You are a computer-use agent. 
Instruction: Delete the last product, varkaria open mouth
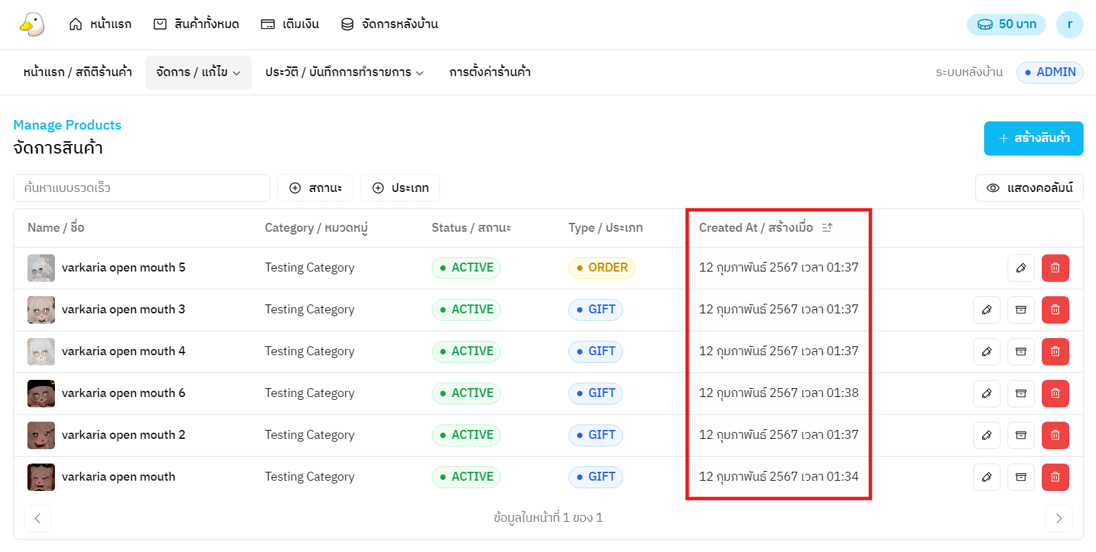coord(1055,477)
